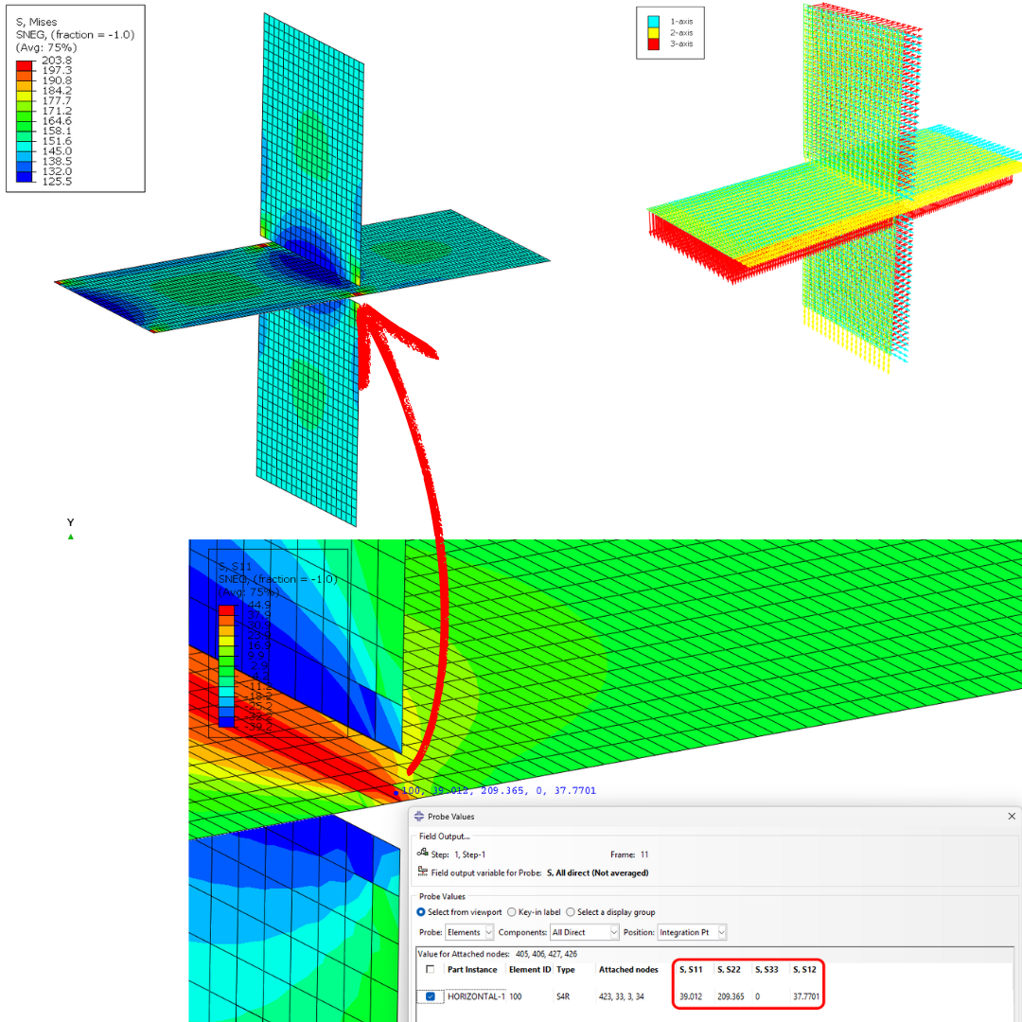Click the S4R type cell
This screenshot has height=1022, width=1022.
point(562,996)
